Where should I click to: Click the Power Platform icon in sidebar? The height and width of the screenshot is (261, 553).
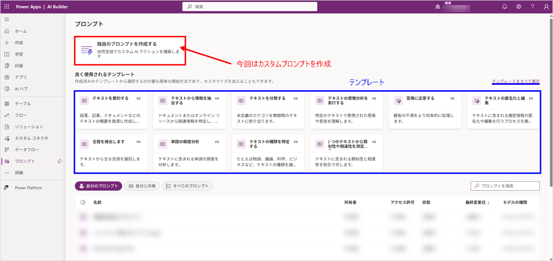(x=7, y=188)
